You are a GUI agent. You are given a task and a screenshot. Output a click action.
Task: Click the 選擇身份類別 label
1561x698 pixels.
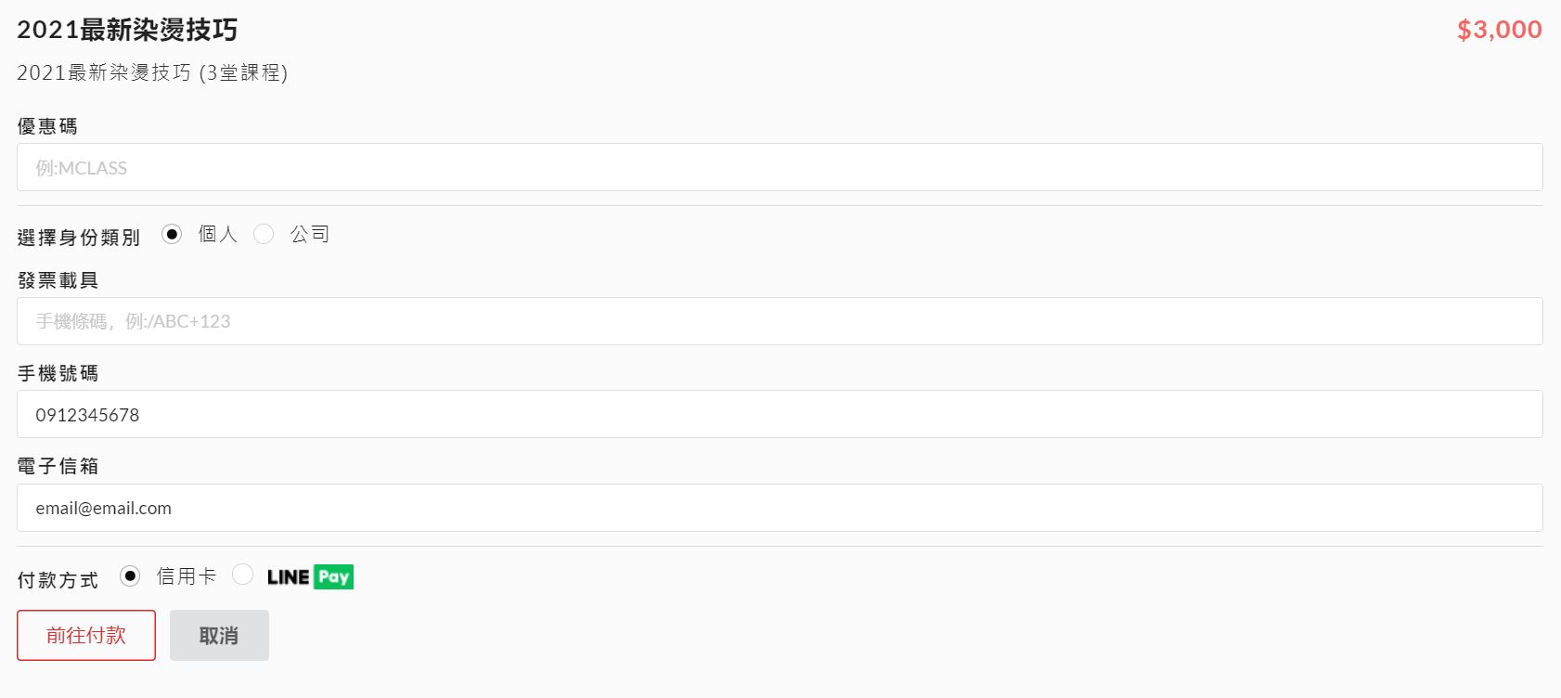(79, 238)
